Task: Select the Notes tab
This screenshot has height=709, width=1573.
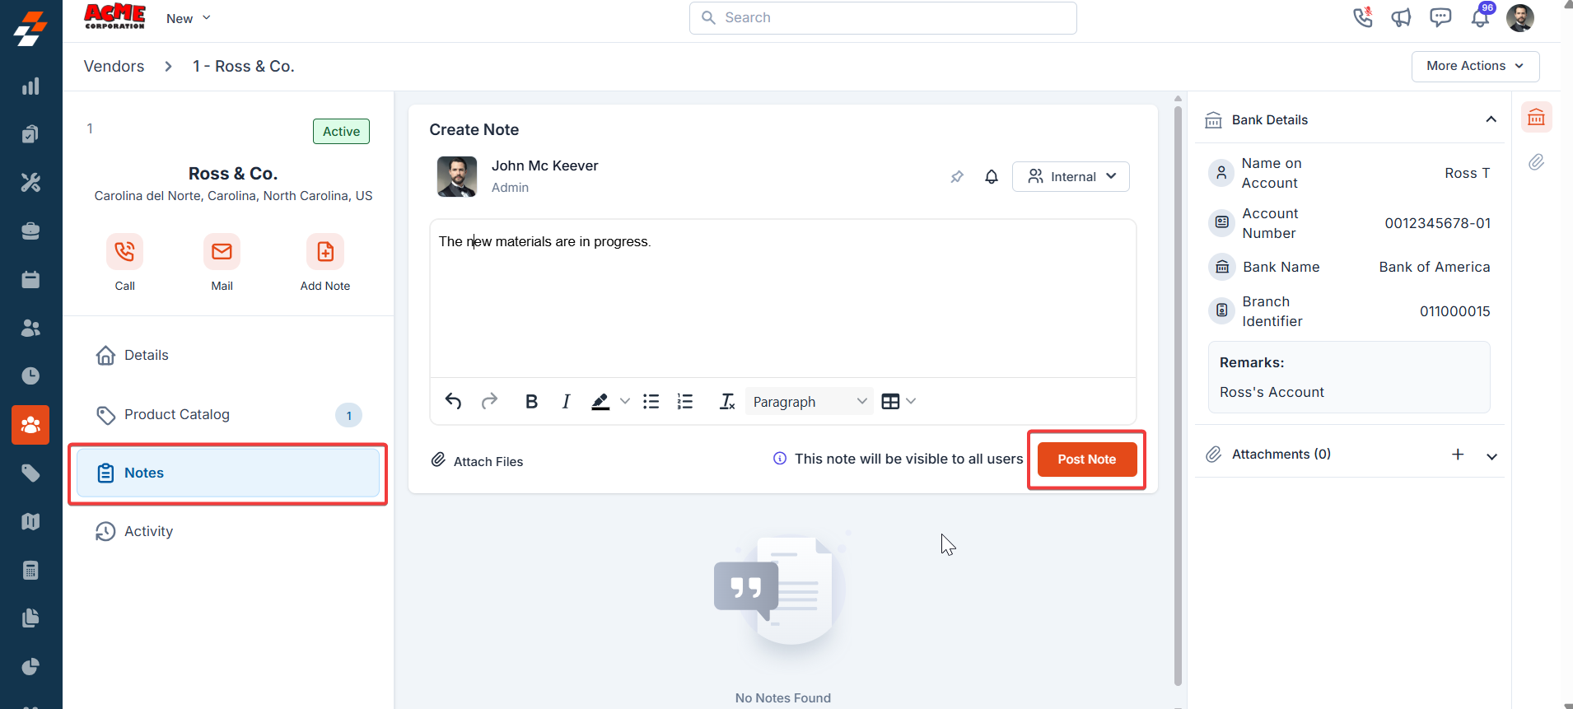Action: [228, 473]
